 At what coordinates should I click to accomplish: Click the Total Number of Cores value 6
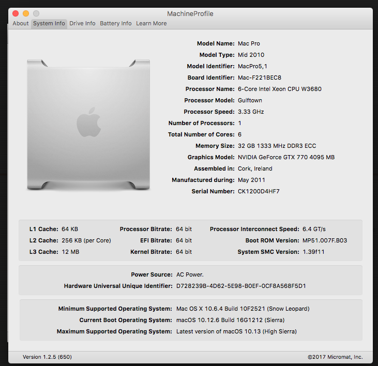(239, 134)
